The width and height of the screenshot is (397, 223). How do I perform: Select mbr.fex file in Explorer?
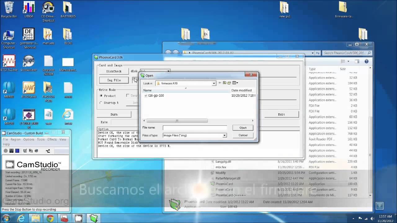pyautogui.click(x=221, y=167)
